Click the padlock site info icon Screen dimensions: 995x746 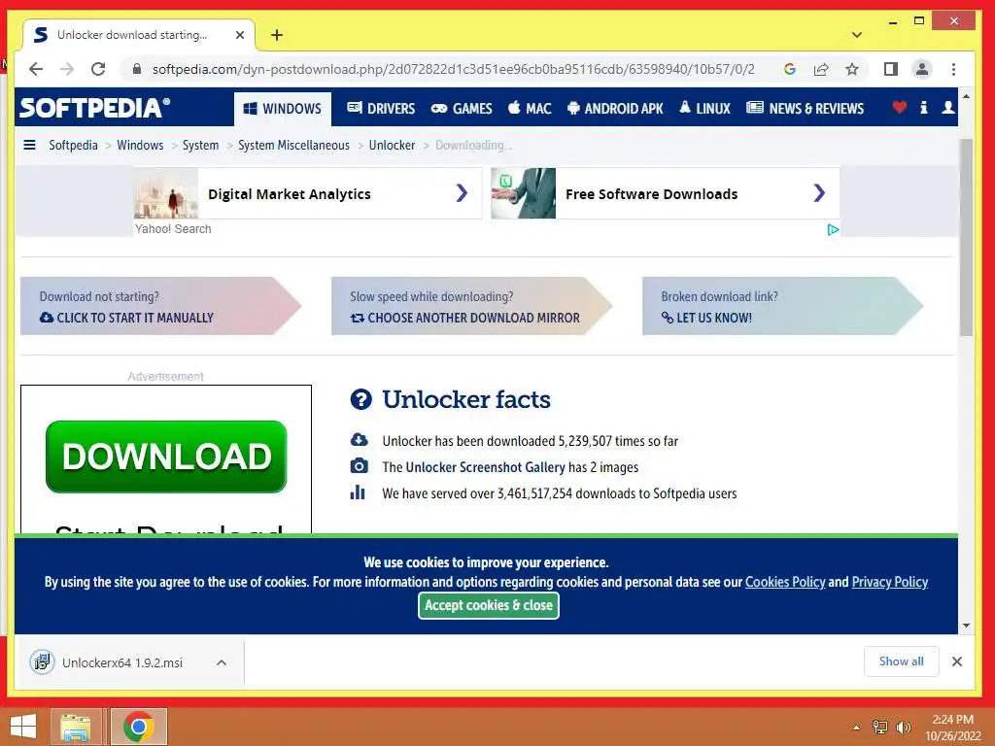(136, 69)
